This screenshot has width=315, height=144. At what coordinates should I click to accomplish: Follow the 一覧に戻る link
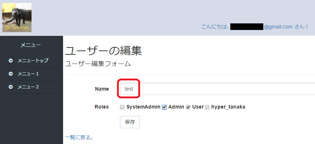pos(79,137)
